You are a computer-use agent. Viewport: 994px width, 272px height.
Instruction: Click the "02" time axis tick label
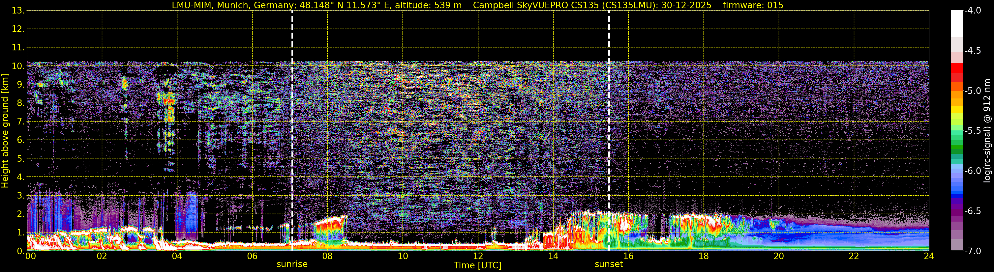point(102,256)
